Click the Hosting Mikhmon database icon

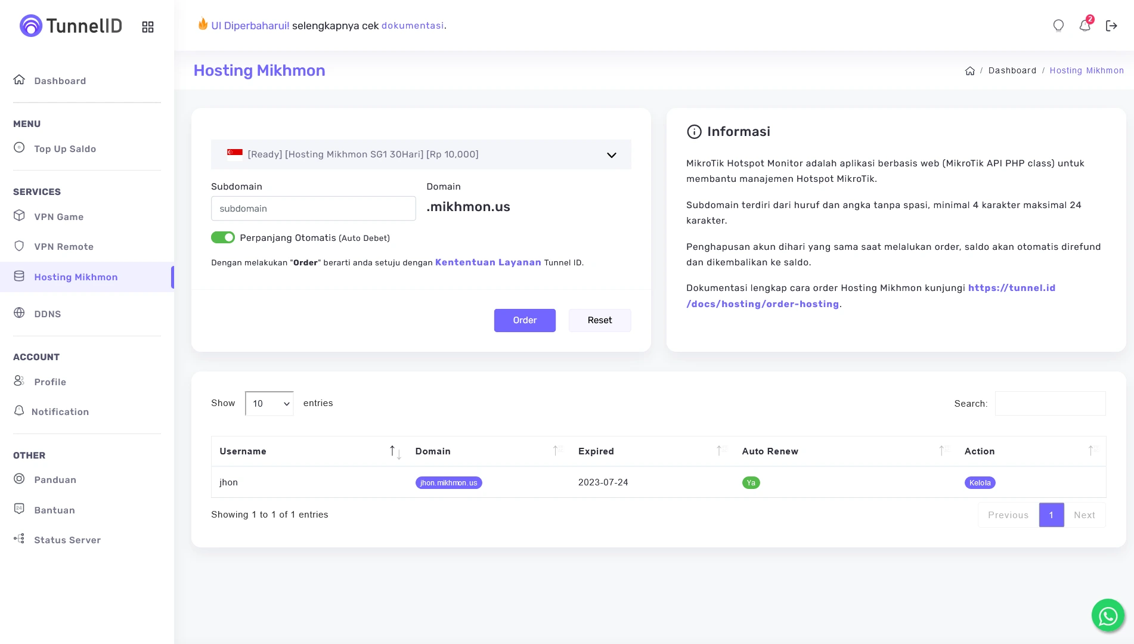19,276
